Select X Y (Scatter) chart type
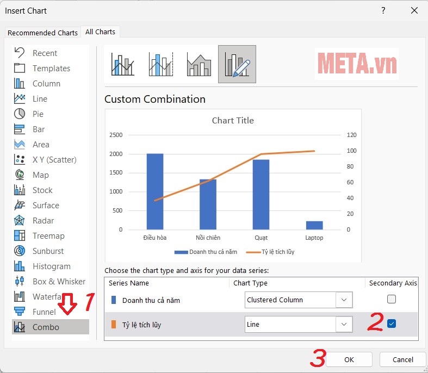This screenshot has width=428, height=373. pyautogui.click(x=54, y=160)
